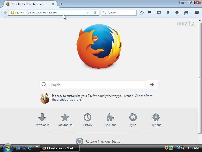
Task: Open the Hello chat smiley icon
Action: (x=186, y=13)
